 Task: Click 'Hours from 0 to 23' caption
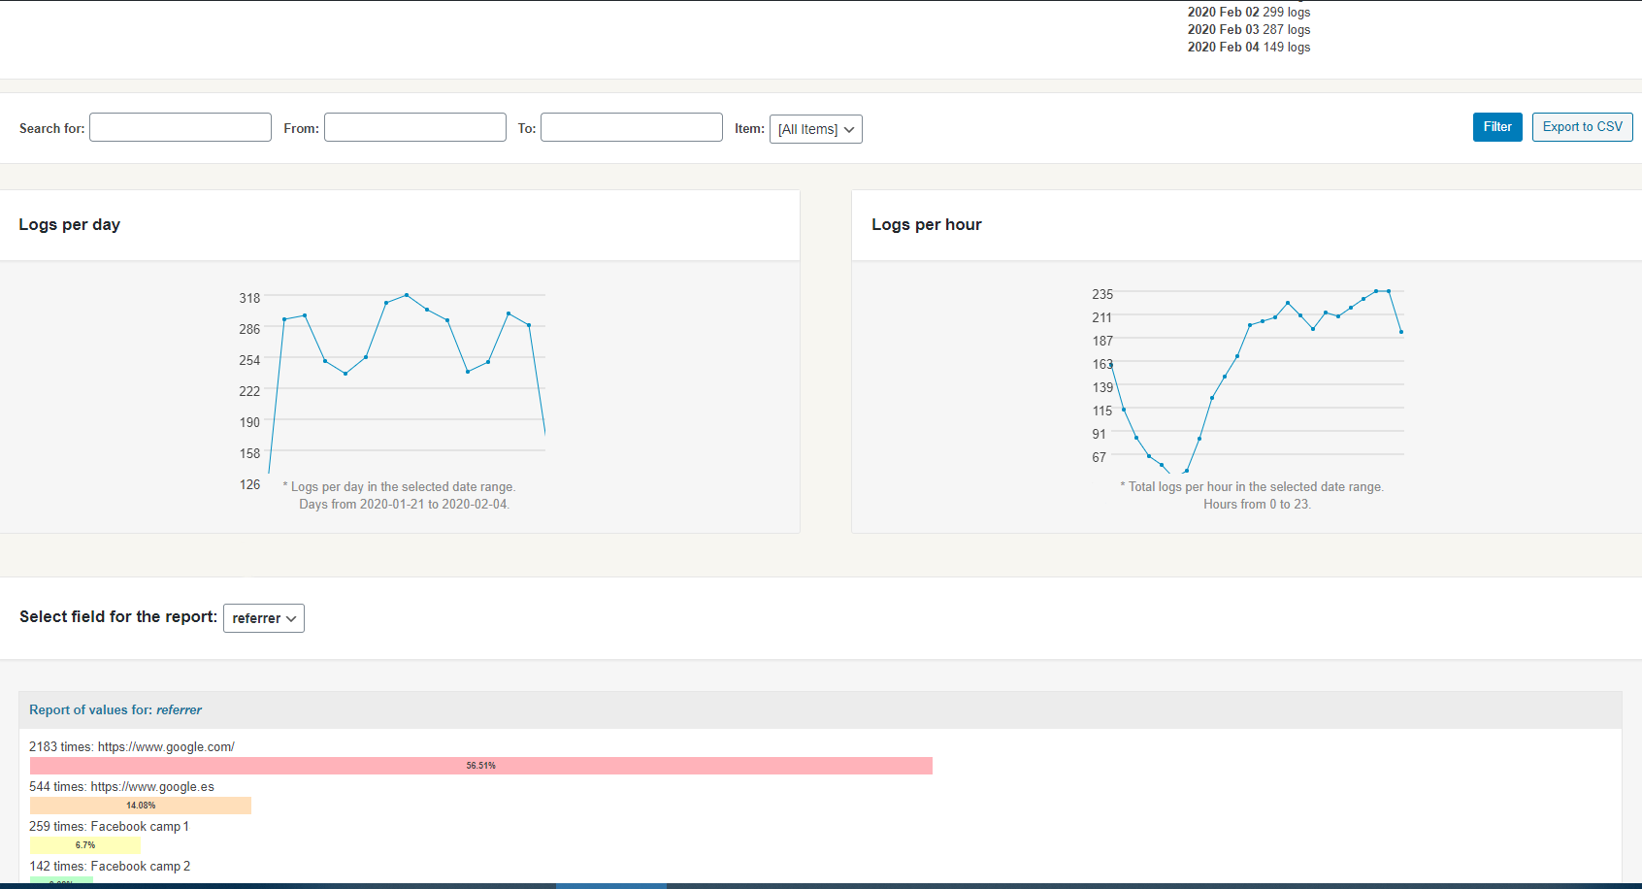point(1257,504)
